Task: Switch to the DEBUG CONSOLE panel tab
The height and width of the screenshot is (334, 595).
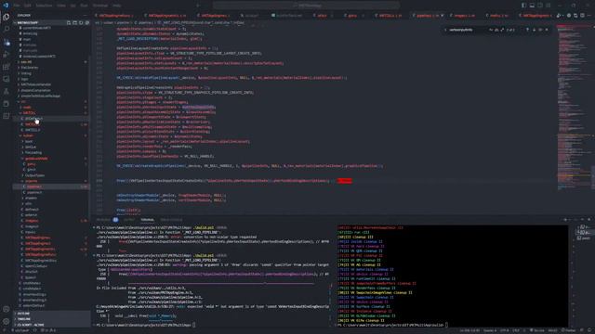Action: pyautogui.click(x=171, y=220)
